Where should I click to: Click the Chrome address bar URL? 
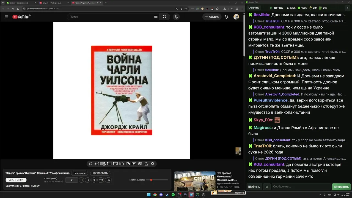pyautogui.click(x=43, y=9)
